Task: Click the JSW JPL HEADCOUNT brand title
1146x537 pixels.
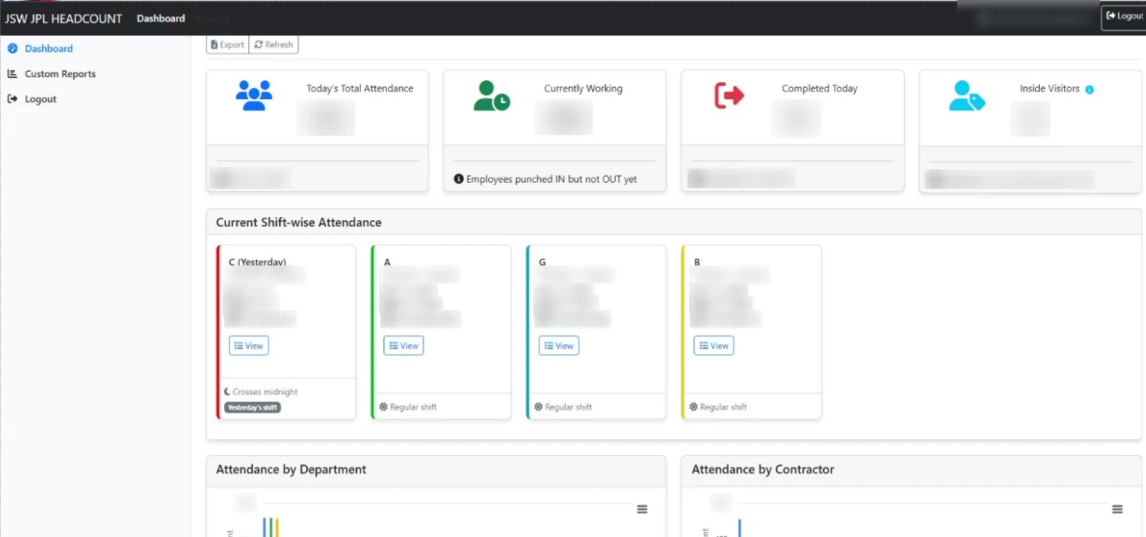Action: [64, 18]
